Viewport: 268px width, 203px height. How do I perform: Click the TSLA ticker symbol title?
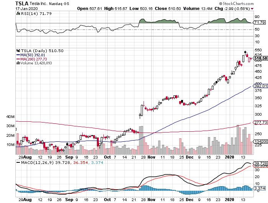pos(22,3)
